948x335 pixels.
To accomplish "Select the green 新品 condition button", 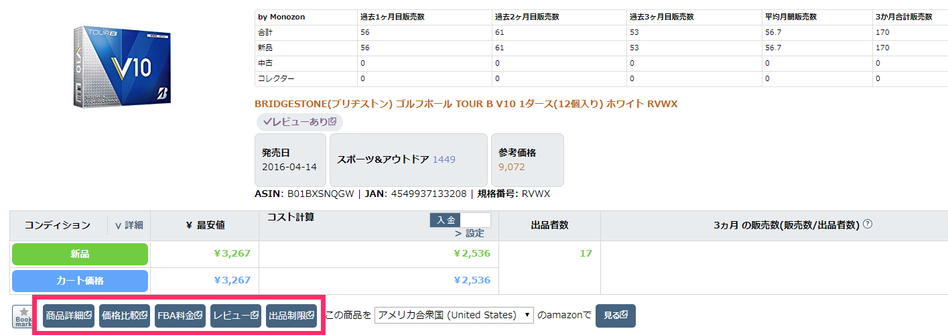I will [x=80, y=255].
